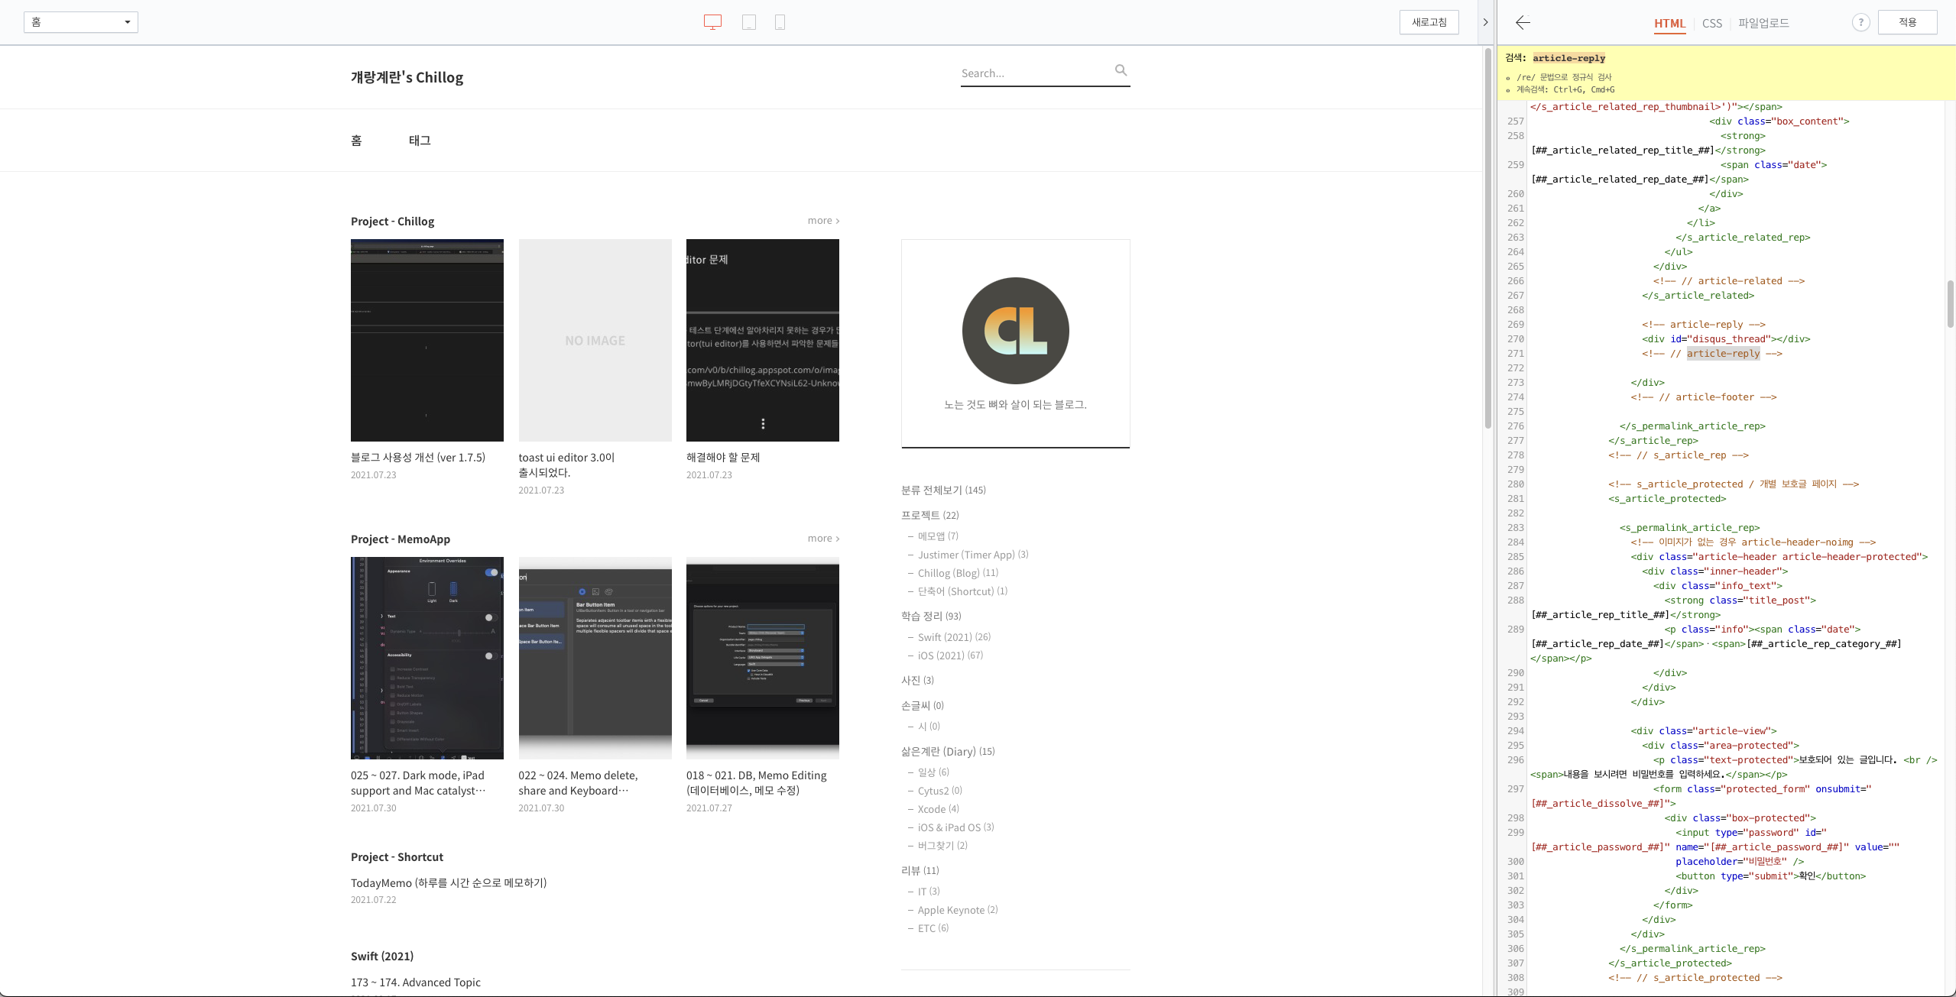Open the help question mark icon
Screen dimensions: 1956x997
click(x=1860, y=23)
